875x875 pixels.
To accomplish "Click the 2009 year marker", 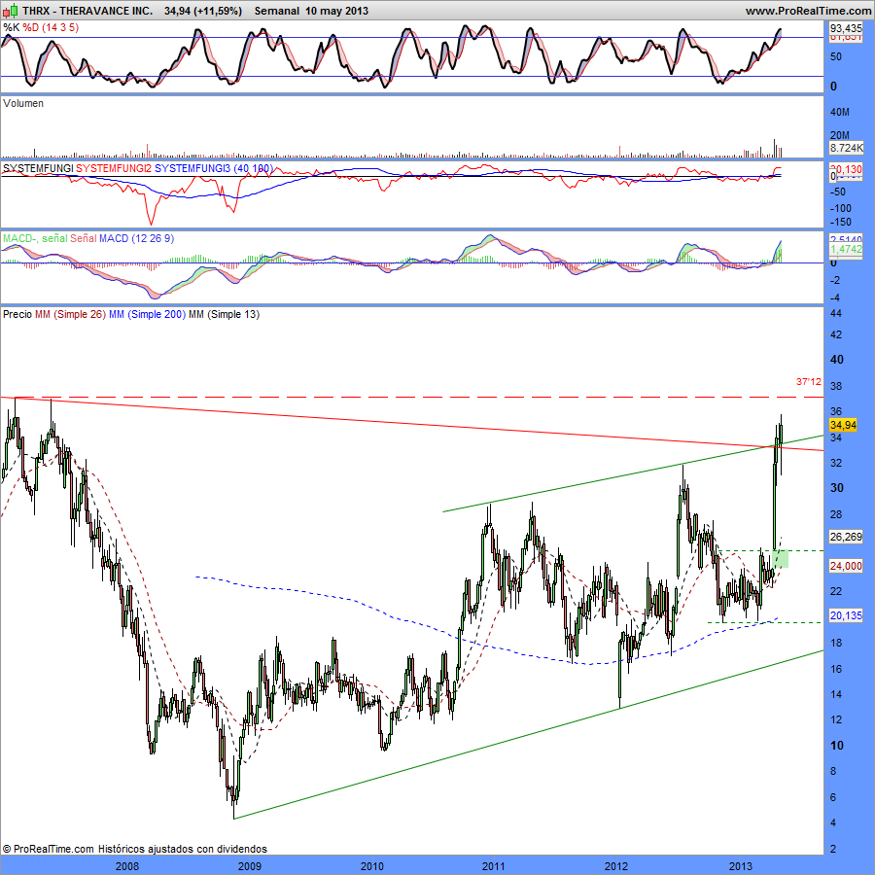I will click(250, 866).
